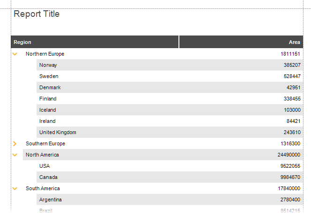
Task: Collapse the South America group
Action: click(x=15, y=188)
